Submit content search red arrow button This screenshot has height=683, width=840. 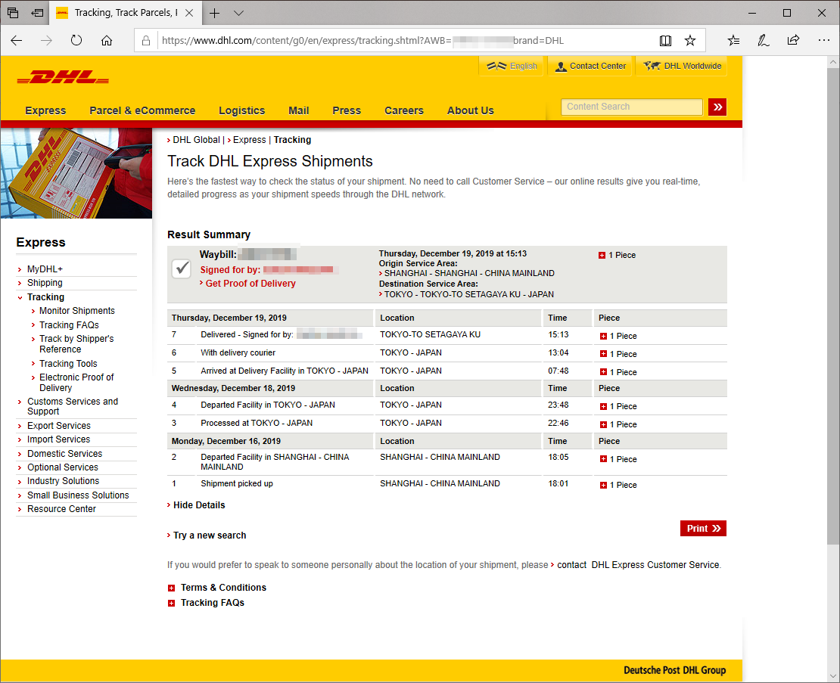pos(717,107)
